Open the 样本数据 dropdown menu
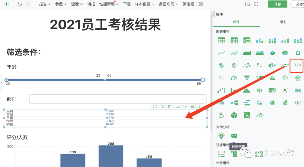The height and width of the screenshot is (167, 304). [145, 4]
